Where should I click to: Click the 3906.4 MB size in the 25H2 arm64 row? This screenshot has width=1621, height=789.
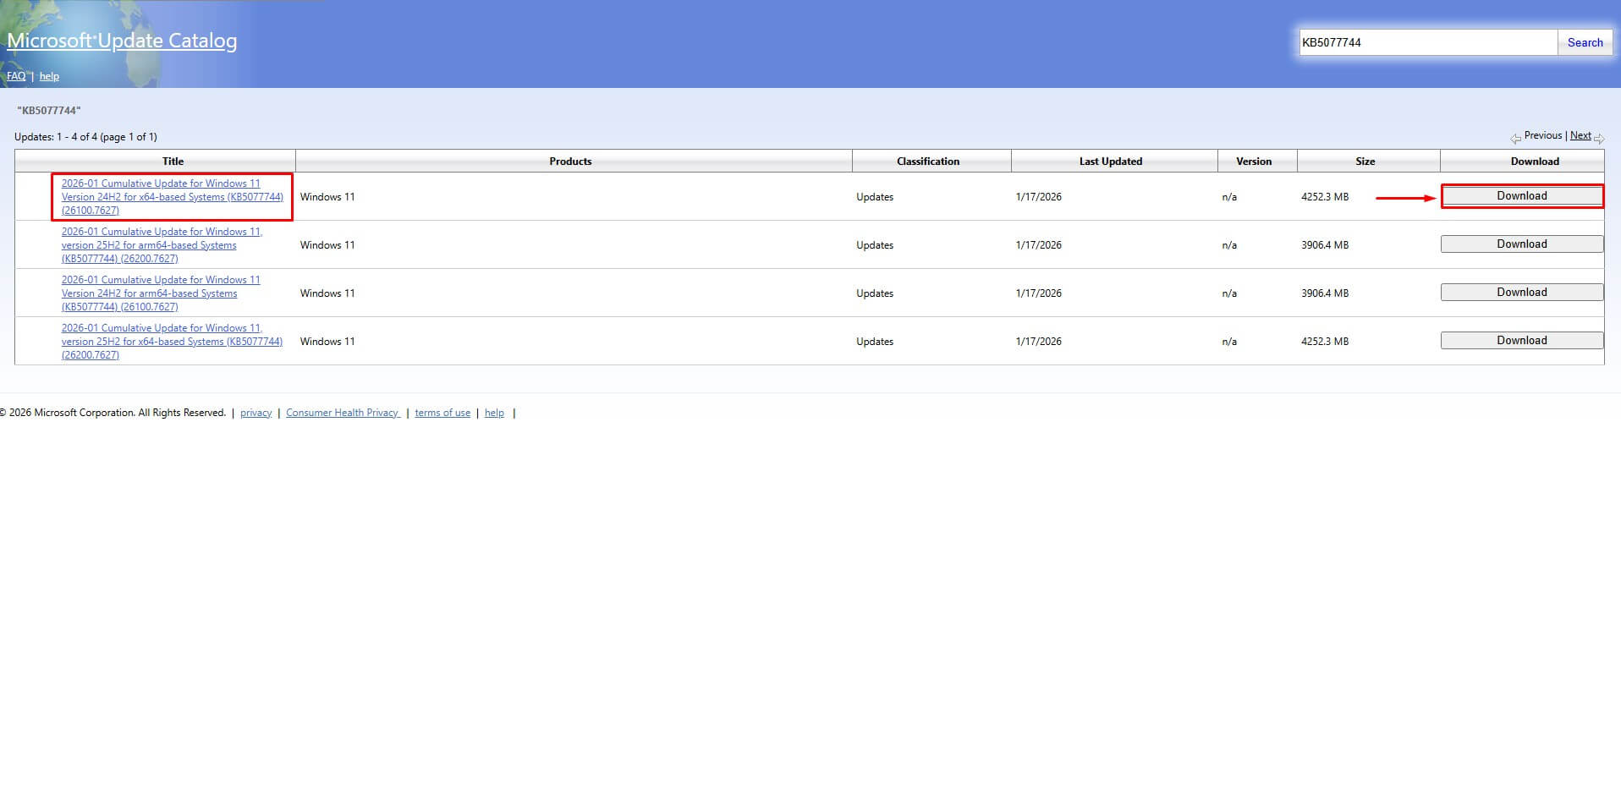(x=1325, y=244)
